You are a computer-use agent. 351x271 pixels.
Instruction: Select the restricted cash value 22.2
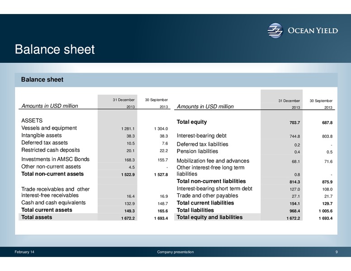pos(164,151)
